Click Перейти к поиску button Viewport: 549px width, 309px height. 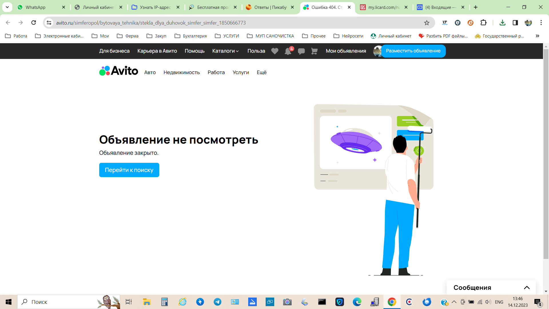(x=129, y=170)
